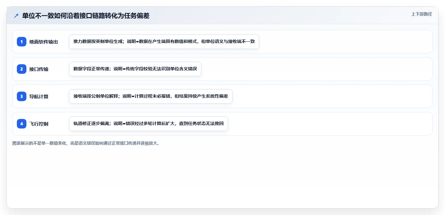Open the 轨道修正逐步偏离 description box
The width and height of the screenshot is (445, 215).
pyautogui.click(x=149, y=124)
